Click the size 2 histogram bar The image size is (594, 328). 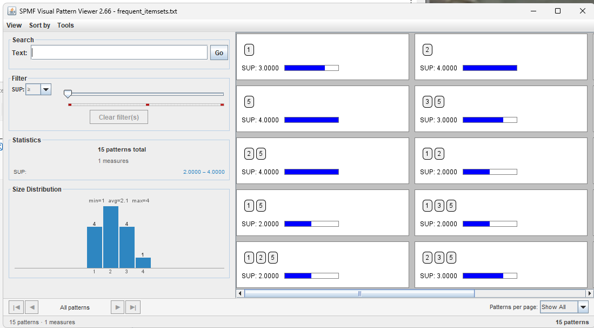click(111, 237)
